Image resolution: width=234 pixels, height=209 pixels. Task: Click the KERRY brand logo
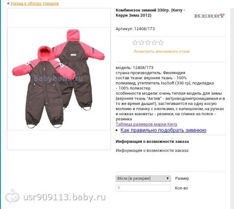(x=209, y=16)
